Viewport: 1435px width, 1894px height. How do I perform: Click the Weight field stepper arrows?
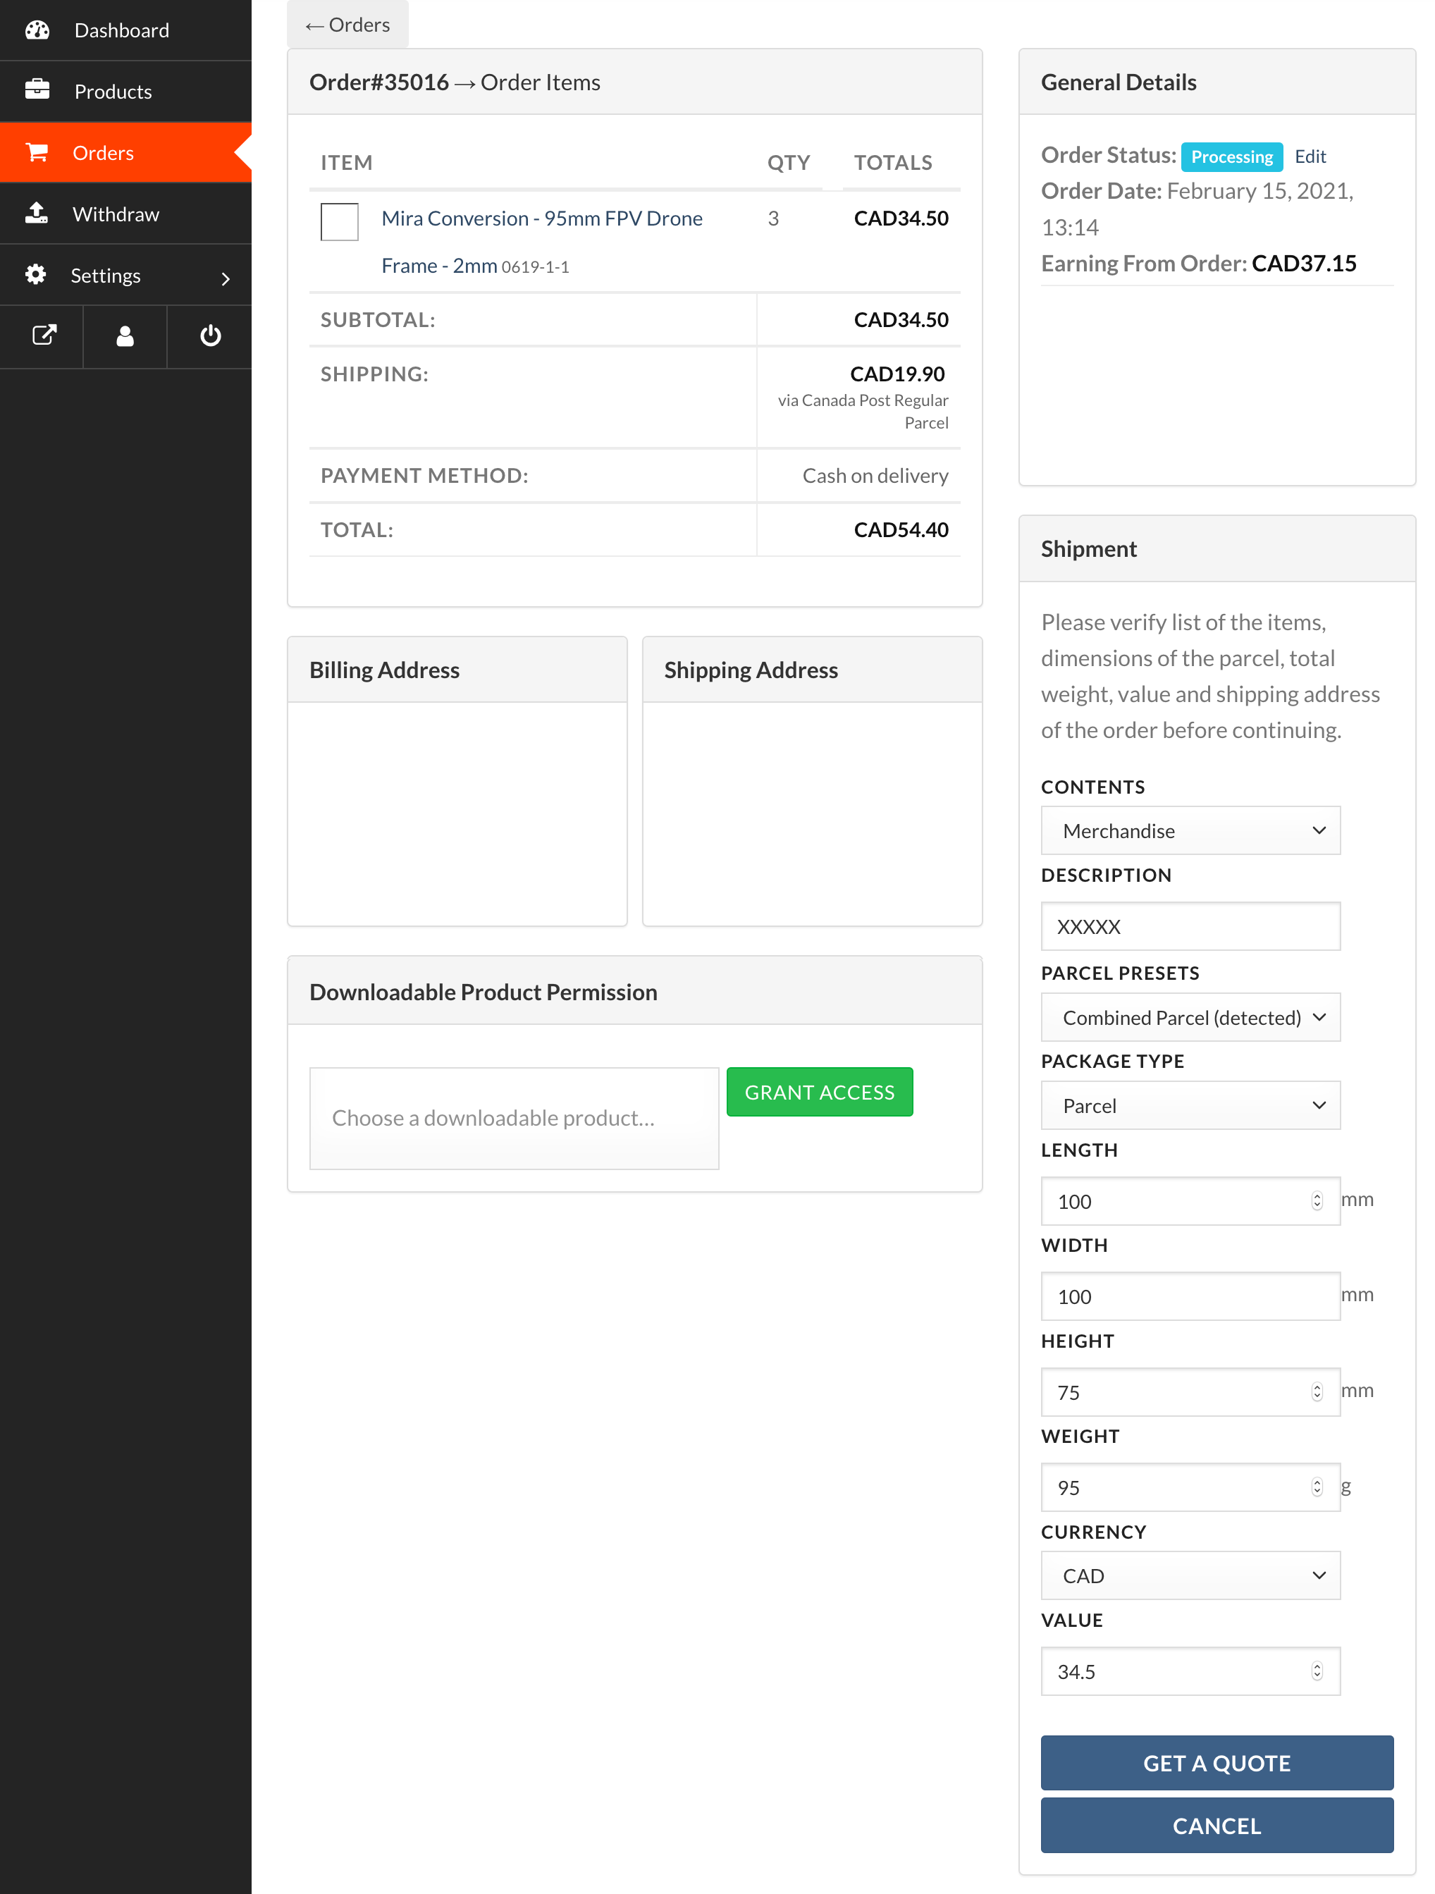click(x=1317, y=1487)
